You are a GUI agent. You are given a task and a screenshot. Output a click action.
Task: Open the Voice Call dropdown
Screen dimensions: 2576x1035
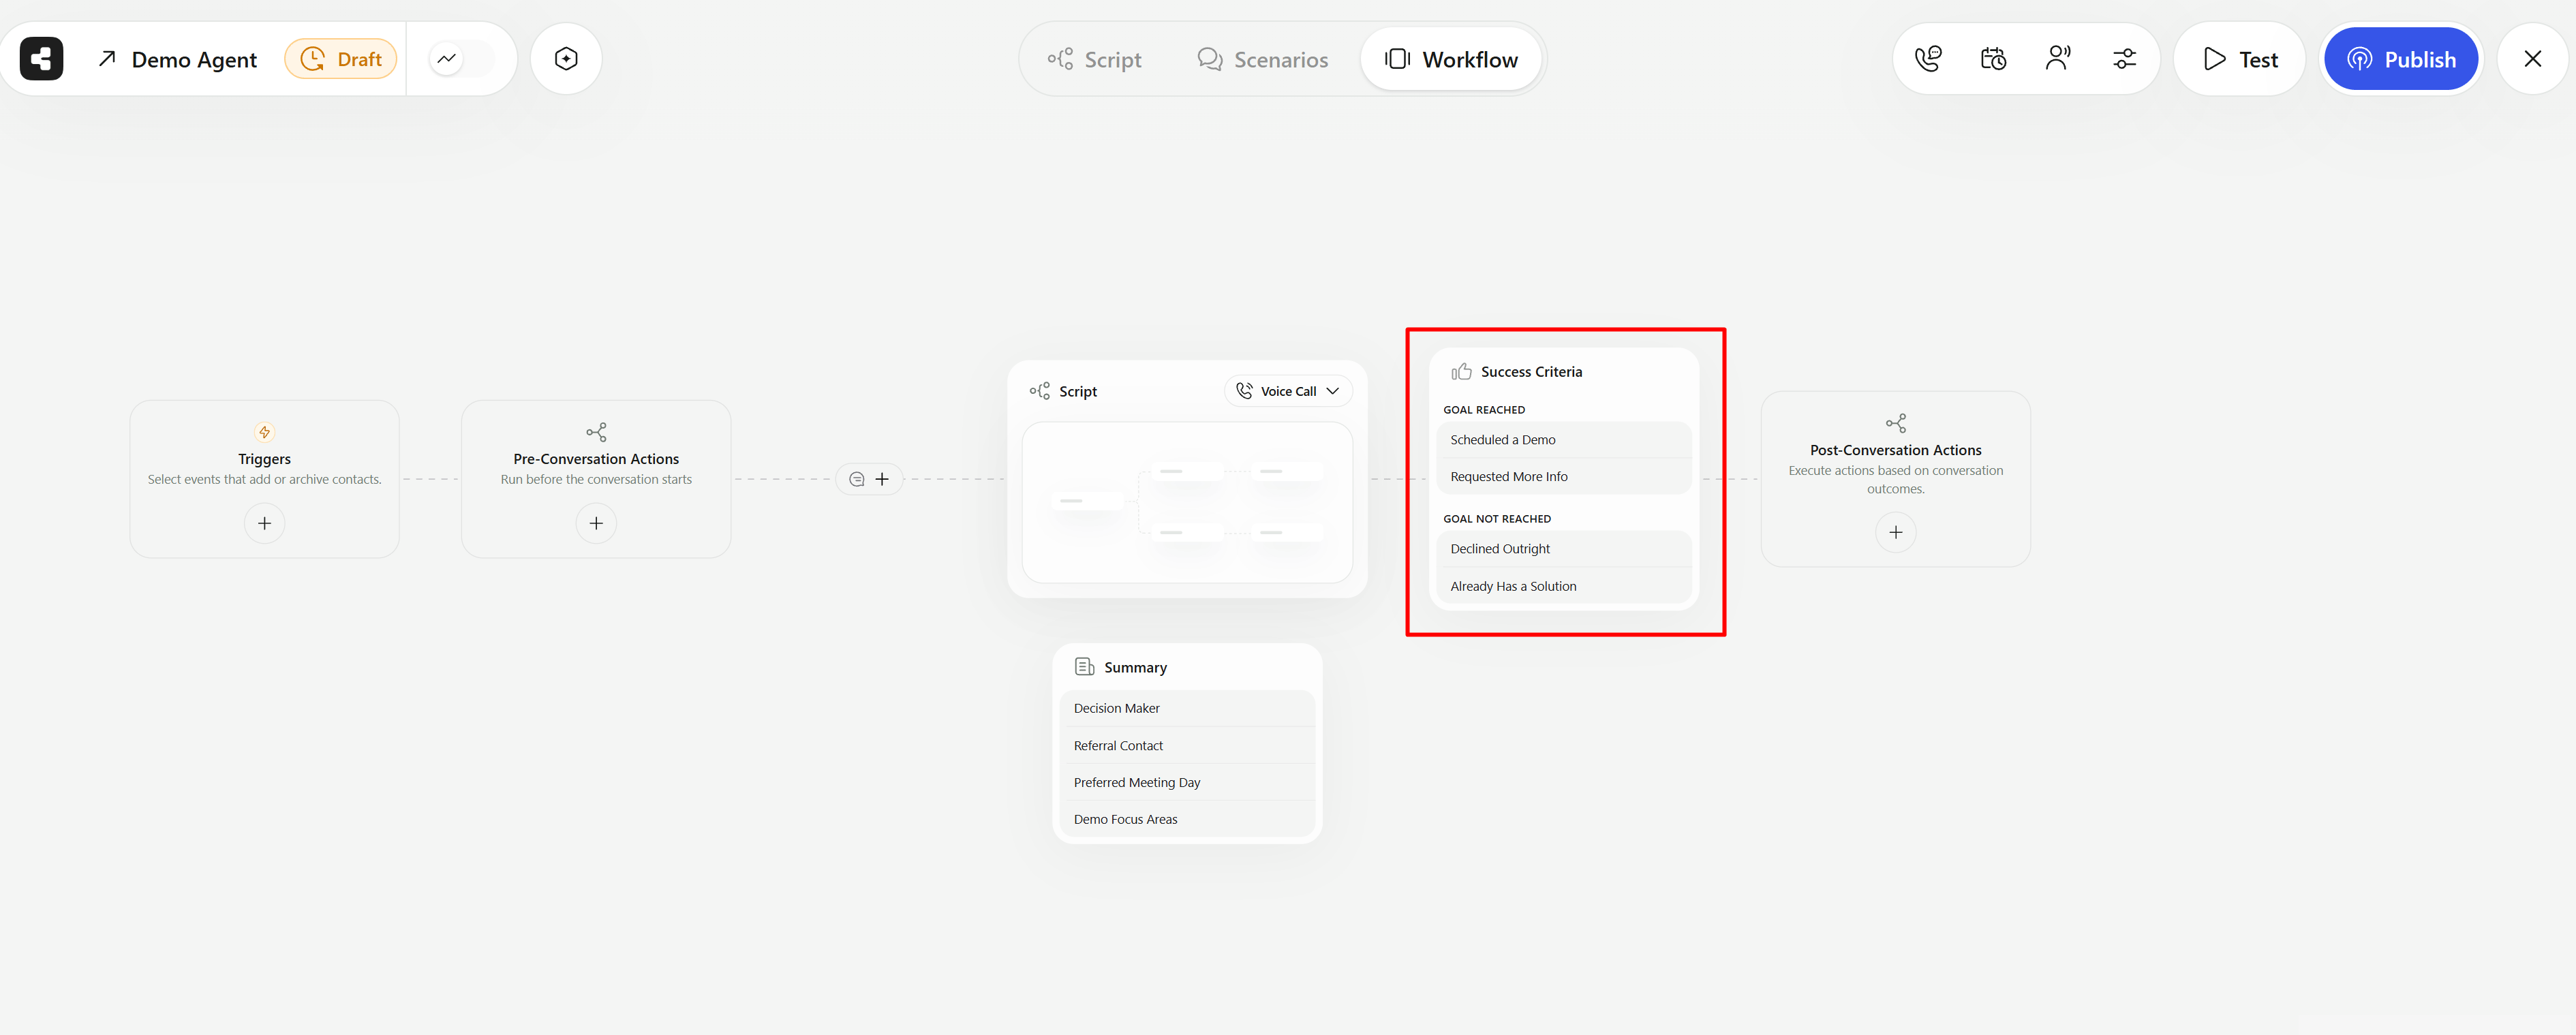[1288, 391]
